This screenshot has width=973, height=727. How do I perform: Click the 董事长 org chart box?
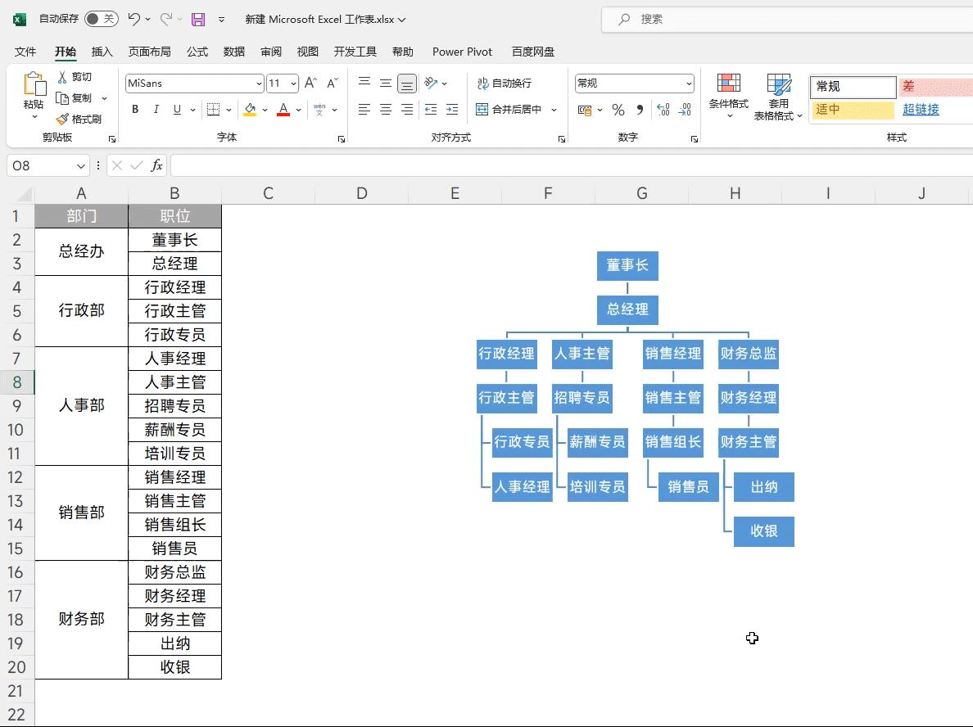[627, 265]
